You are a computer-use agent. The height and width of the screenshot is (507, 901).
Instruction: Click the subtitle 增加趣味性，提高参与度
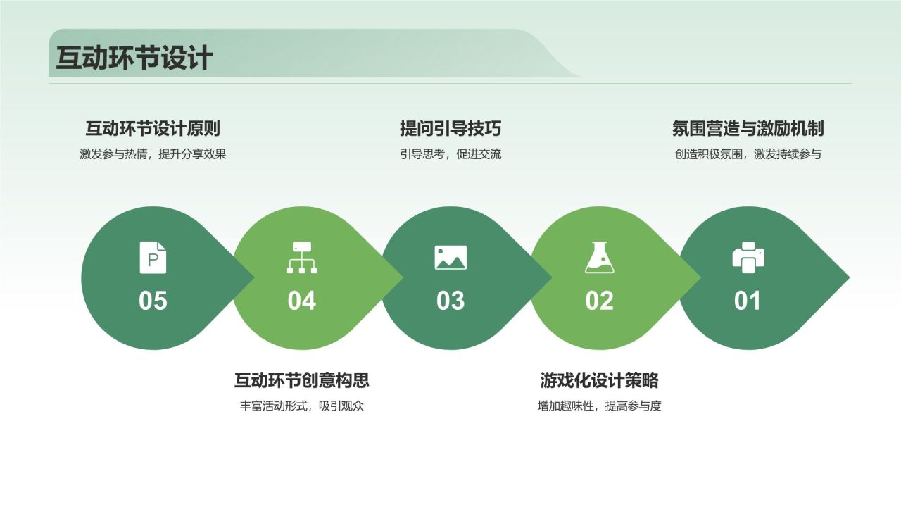click(600, 406)
